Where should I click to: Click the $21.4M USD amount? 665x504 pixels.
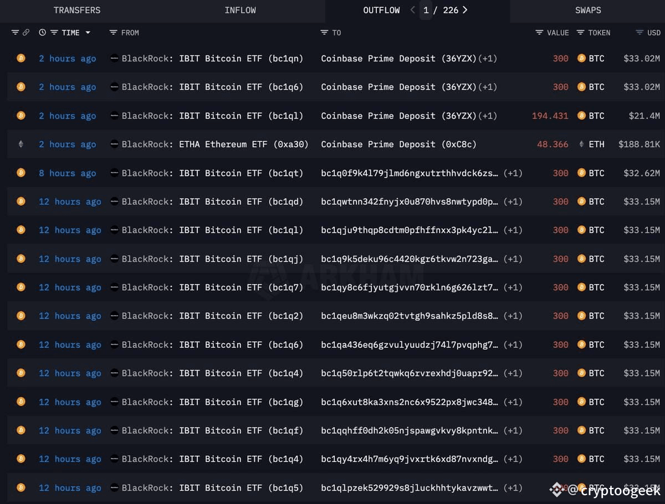coord(644,116)
